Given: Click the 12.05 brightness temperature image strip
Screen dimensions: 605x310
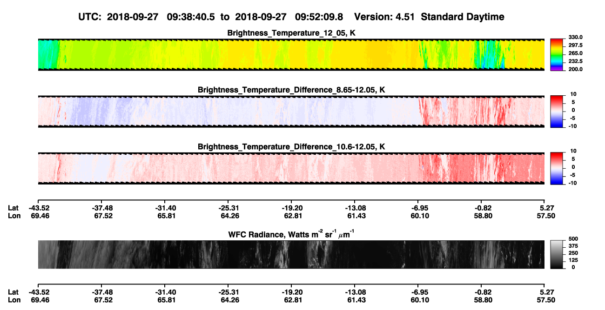Looking at the screenshot, I should (291, 54).
